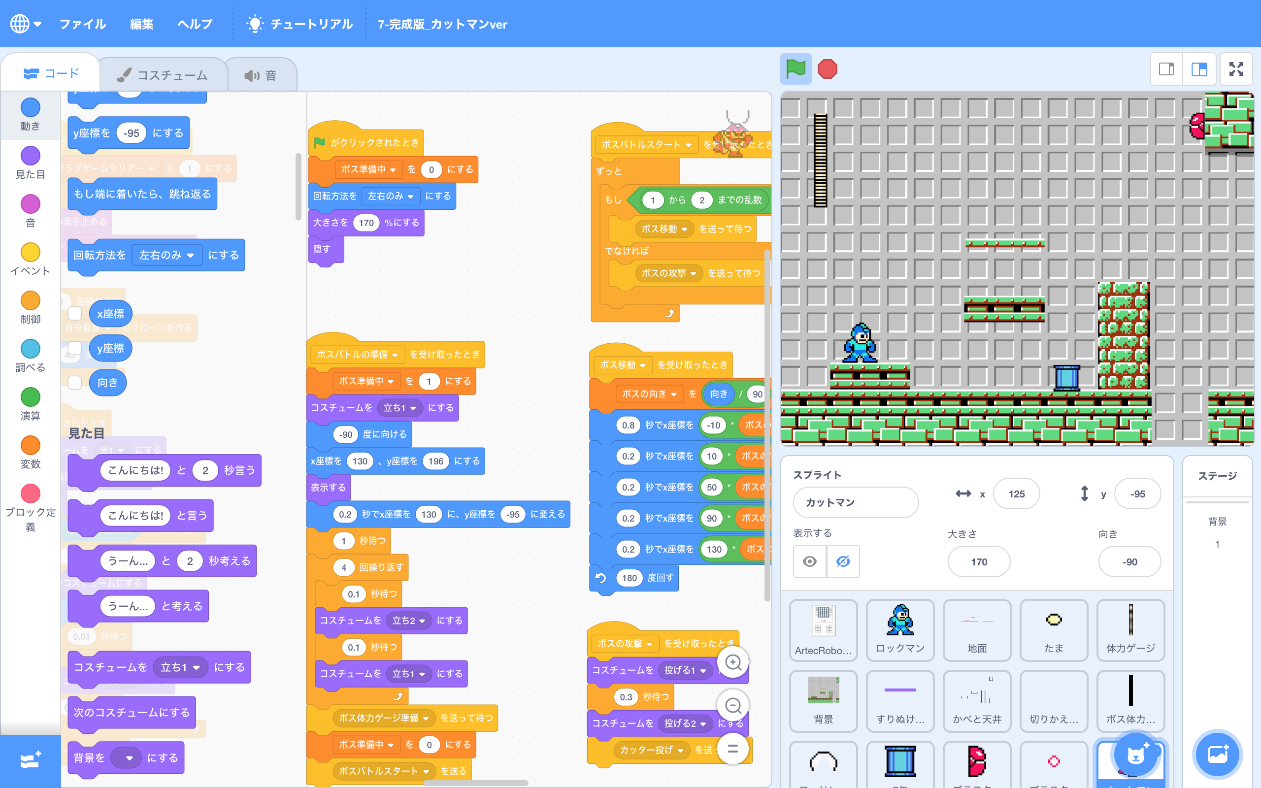Screen dimensions: 1261x788
Task: Show the sprite with the eye button
Action: pyautogui.click(x=810, y=561)
